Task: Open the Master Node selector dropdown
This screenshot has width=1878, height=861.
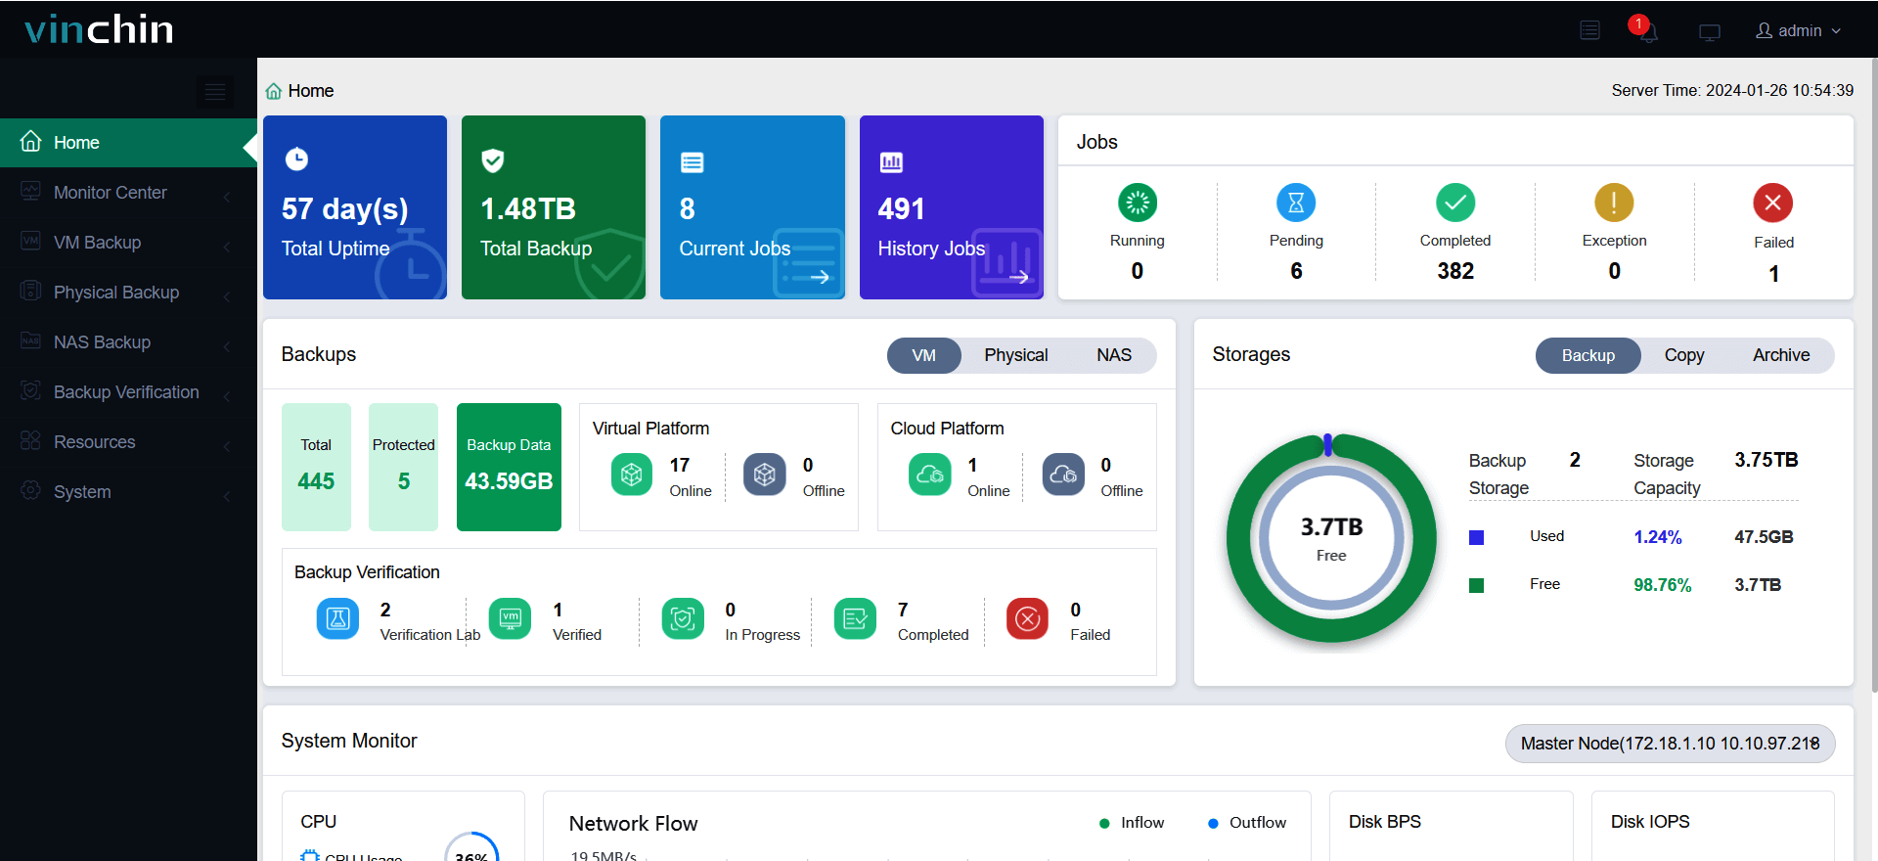Action: click(1670, 744)
